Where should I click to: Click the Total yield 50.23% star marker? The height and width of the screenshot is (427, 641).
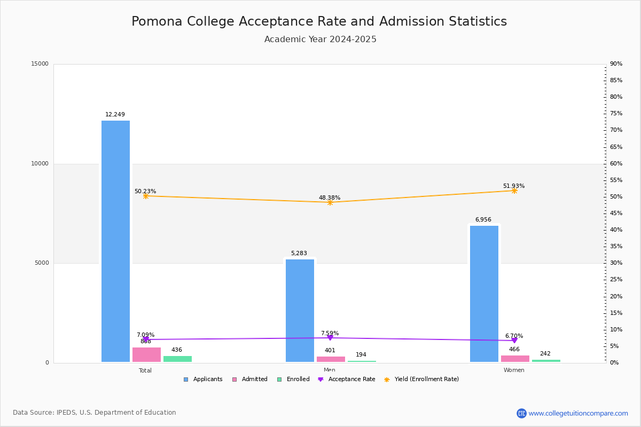pyautogui.click(x=146, y=196)
